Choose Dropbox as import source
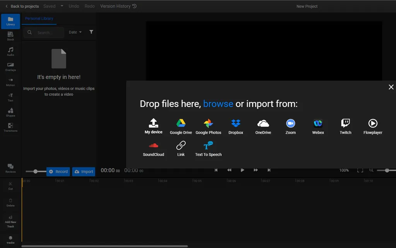 [x=236, y=127]
